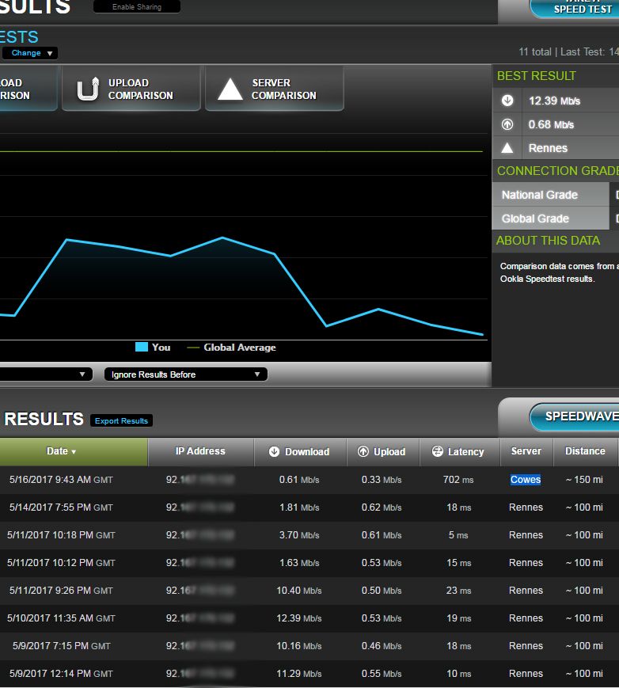Click the Latency column header icon
The width and height of the screenshot is (619, 688).
tap(438, 451)
